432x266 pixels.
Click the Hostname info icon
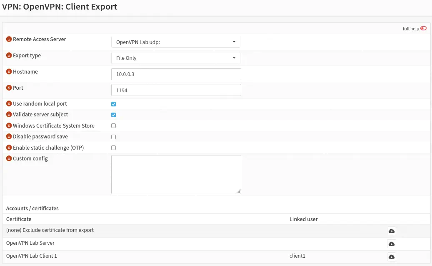[x=9, y=71]
